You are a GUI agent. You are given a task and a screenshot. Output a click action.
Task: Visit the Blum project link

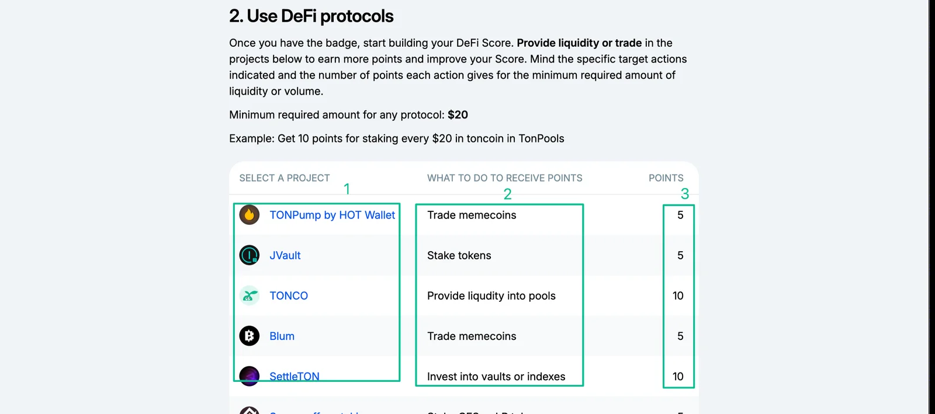click(282, 336)
